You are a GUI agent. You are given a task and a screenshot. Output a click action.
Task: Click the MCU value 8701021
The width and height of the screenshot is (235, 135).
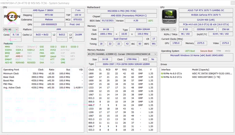[x=78, y=20]
